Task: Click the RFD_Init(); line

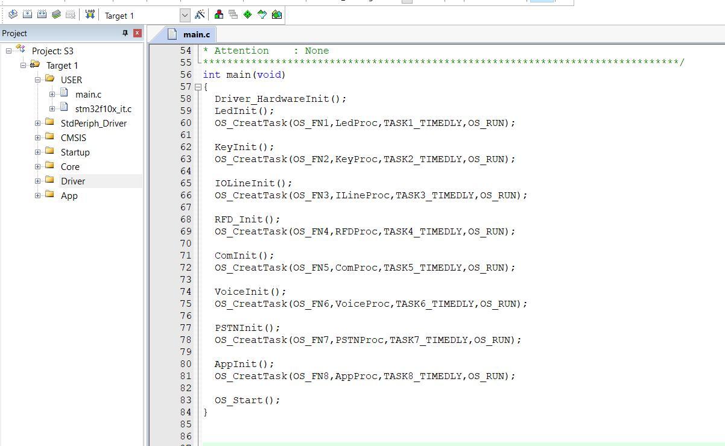Action: (x=247, y=219)
